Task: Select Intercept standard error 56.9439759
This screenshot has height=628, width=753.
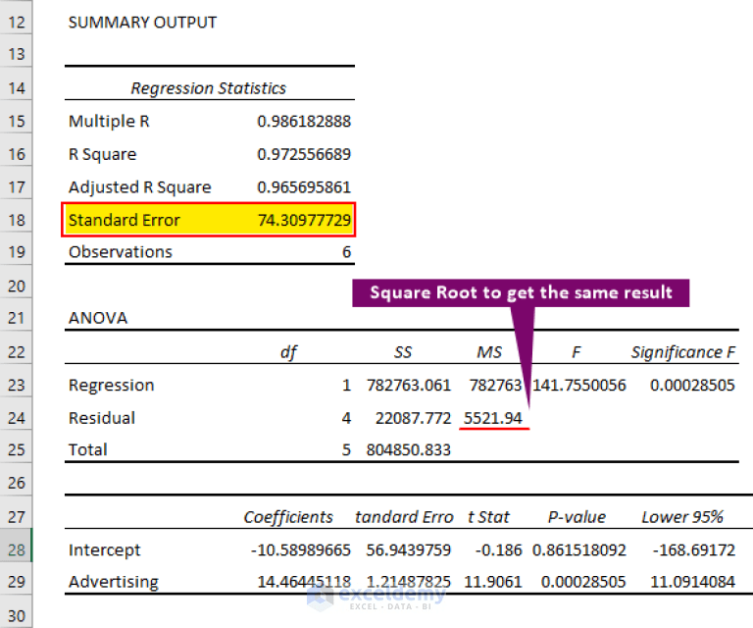Action: [409, 550]
